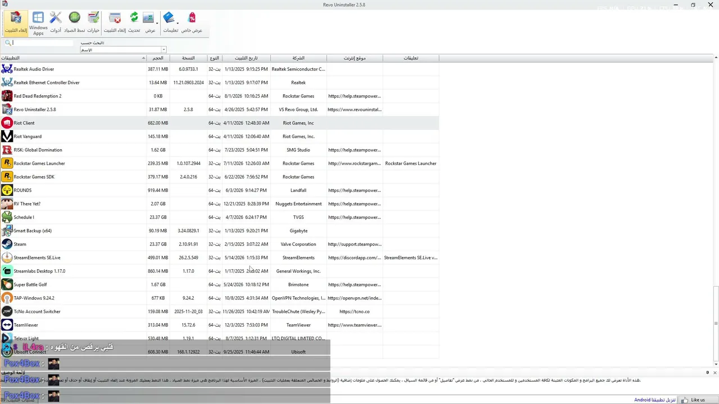The height and width of the screenshot is (404, 719).
Task: Select the Rockstar Games SDK icon
Action: [x=7, y=177]
